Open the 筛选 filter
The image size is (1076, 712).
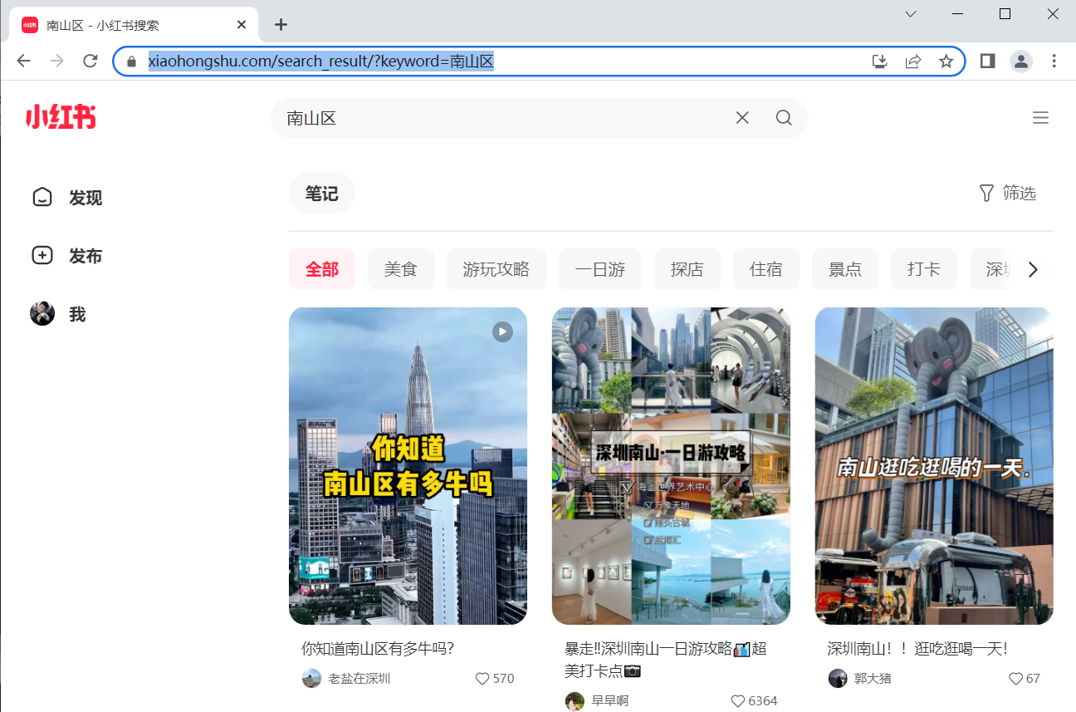coord(1008,193)
